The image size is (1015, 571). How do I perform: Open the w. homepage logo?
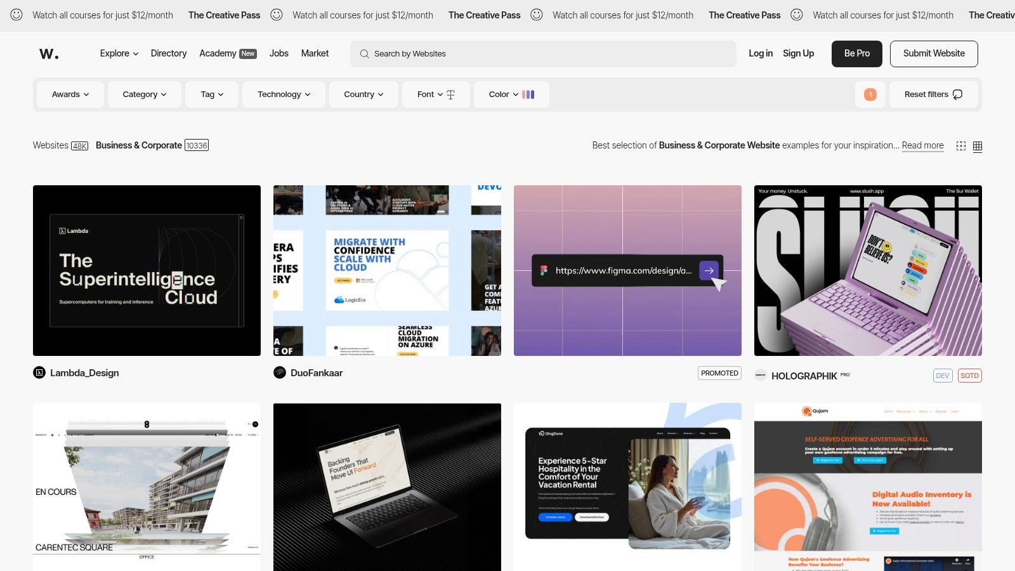point(50,53)
